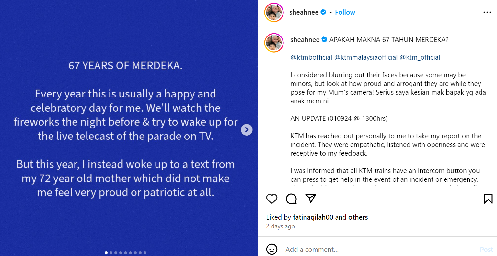
Task: Open the three-dot more options menu
Action: tap(487, 12)
